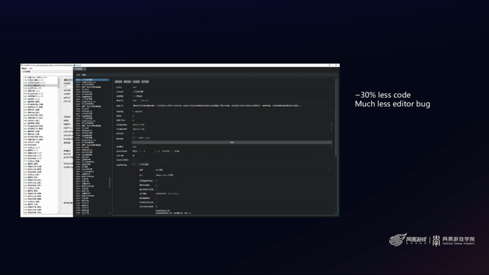Tick the last checkbox in the nested NPC section

click(156, 202)
